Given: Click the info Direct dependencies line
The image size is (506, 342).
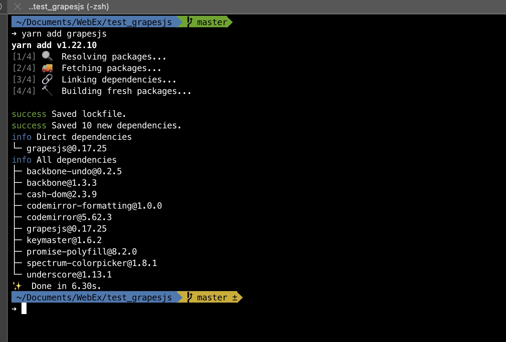Looking at the screenshot, I should (x=72, y=137).
